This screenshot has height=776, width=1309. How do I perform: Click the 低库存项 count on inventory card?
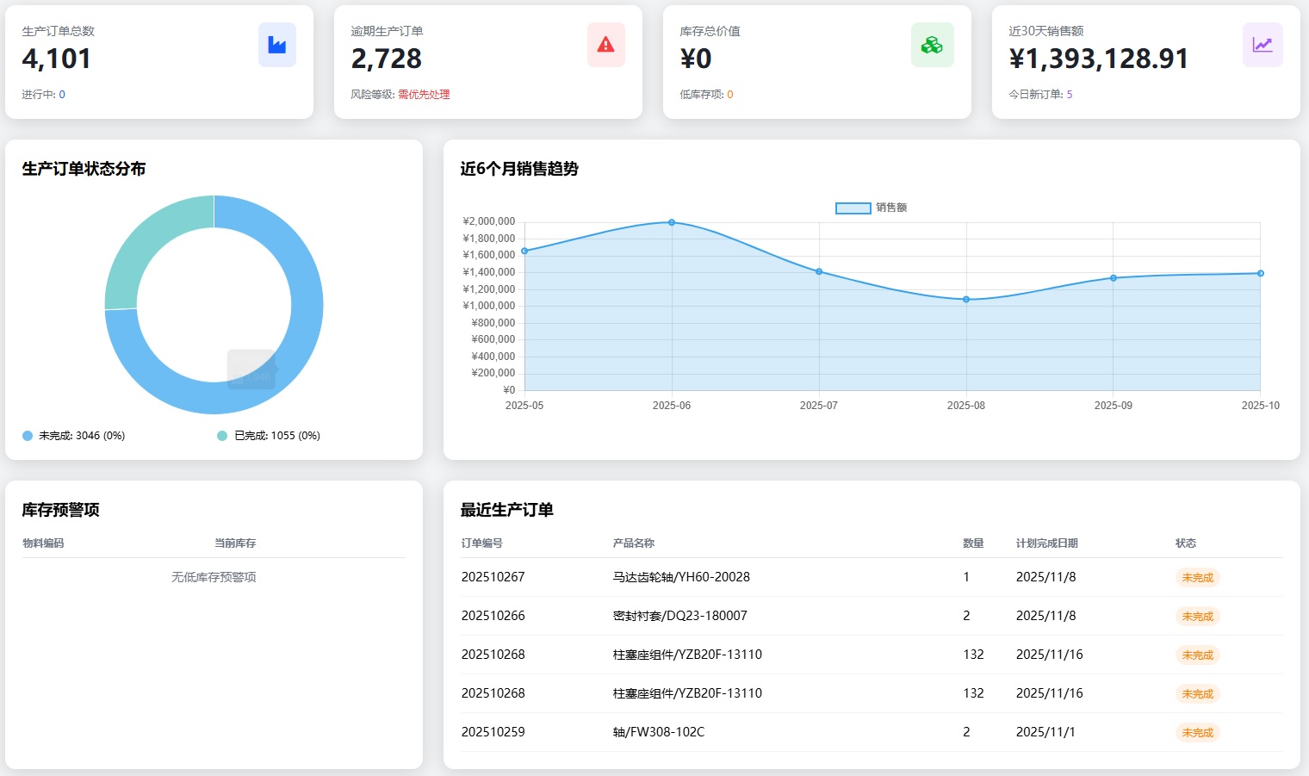click(729, 94)
